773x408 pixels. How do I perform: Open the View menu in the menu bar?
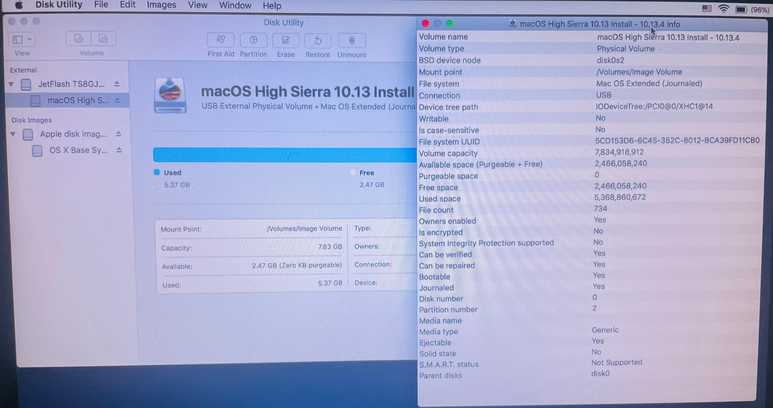197,5
